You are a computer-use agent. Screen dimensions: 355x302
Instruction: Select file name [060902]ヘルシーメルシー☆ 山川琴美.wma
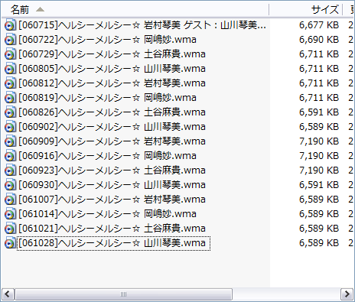(x=112, y=127)
